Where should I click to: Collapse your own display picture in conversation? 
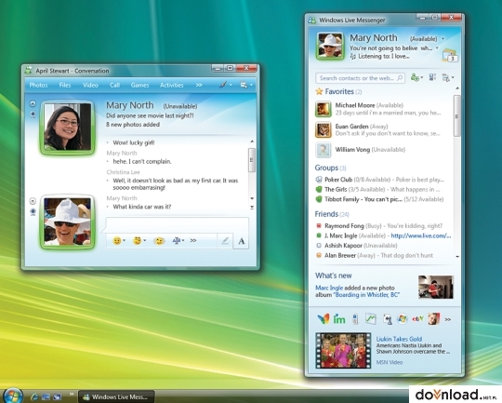pos(33,201)
